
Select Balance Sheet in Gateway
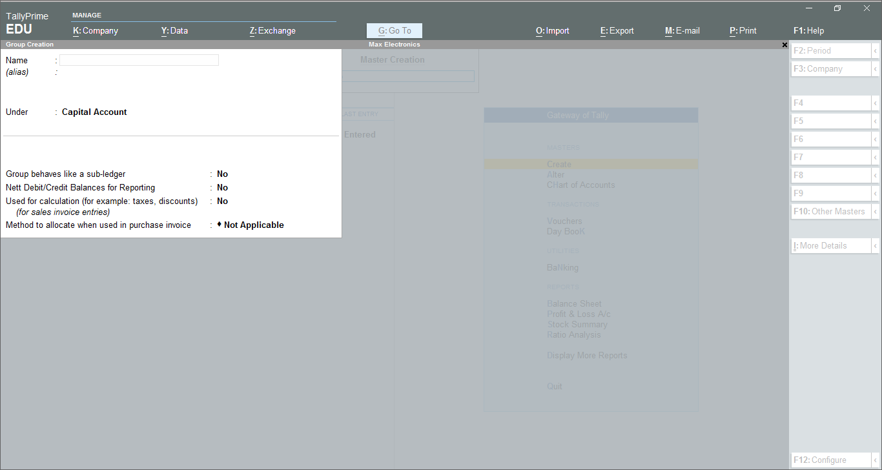574,303
